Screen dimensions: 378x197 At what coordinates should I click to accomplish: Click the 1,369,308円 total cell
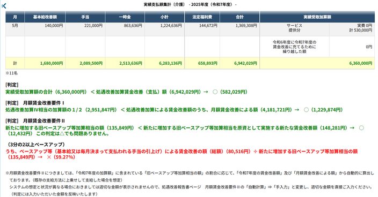coord(246,26)
